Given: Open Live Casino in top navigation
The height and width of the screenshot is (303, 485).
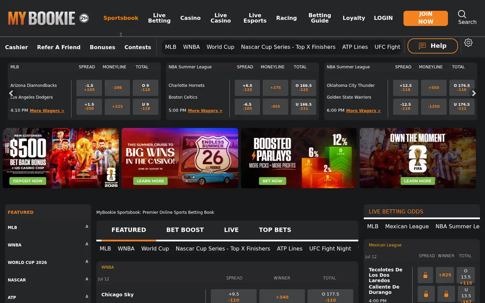Looking at the screenshot, I should pyautogui.click(x=221, y=18).
